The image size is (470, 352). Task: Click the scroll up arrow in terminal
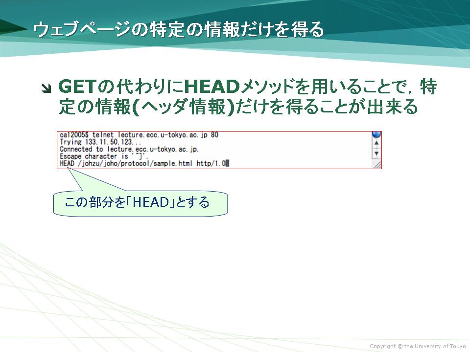(376, 143)
